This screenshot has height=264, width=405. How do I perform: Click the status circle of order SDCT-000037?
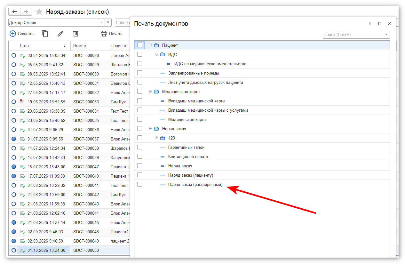coord(13,139)
